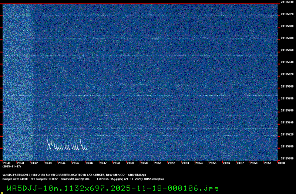
Task: Click the bright QRSS signal trace near 28125700
Action: click(67, 145)
